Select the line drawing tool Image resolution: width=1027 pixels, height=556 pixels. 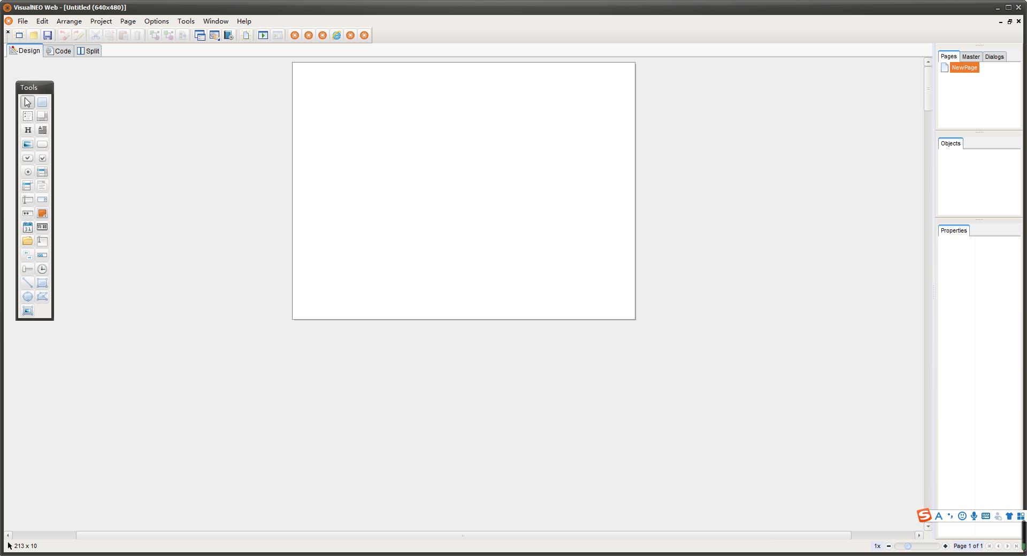point(27,283)
